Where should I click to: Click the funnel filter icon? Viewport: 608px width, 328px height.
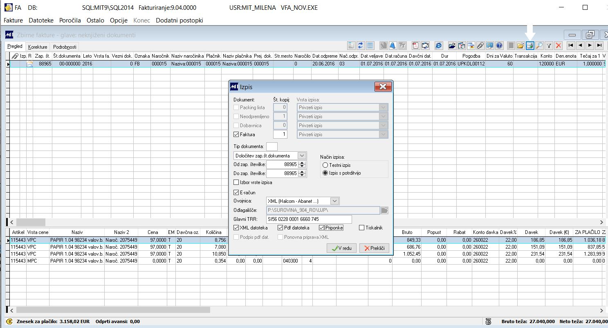[x=550, y=45]
